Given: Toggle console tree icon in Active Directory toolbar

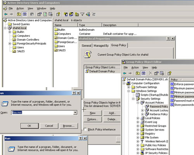Looking at the screenshot, I should [x=24, y=14].
